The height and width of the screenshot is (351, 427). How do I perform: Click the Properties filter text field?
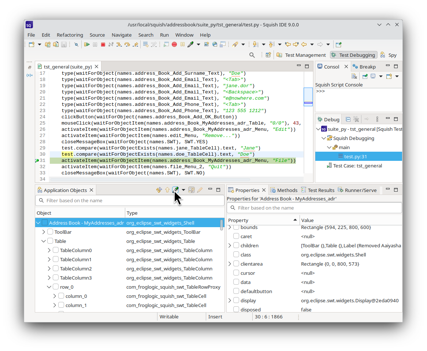click(315, 208)
